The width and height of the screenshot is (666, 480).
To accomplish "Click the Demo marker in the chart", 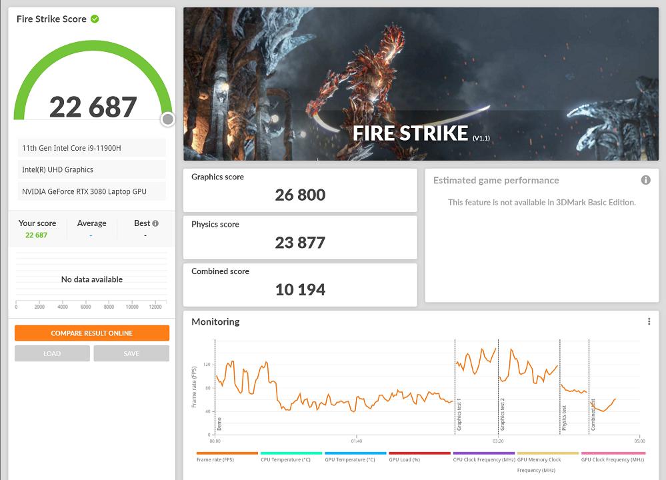I will point(219,424).
